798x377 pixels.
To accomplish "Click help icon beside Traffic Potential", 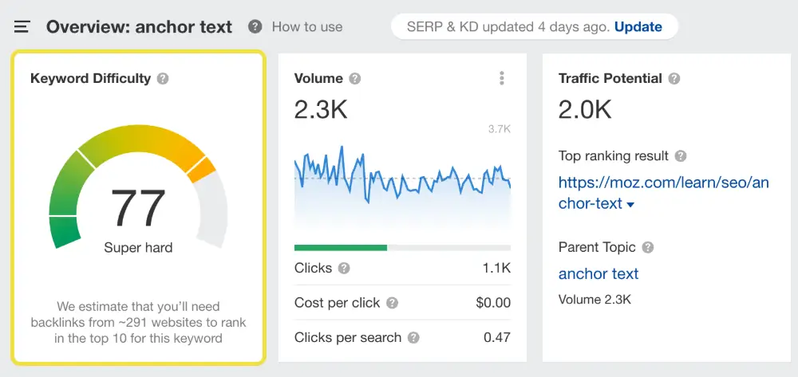I will 674,79.
